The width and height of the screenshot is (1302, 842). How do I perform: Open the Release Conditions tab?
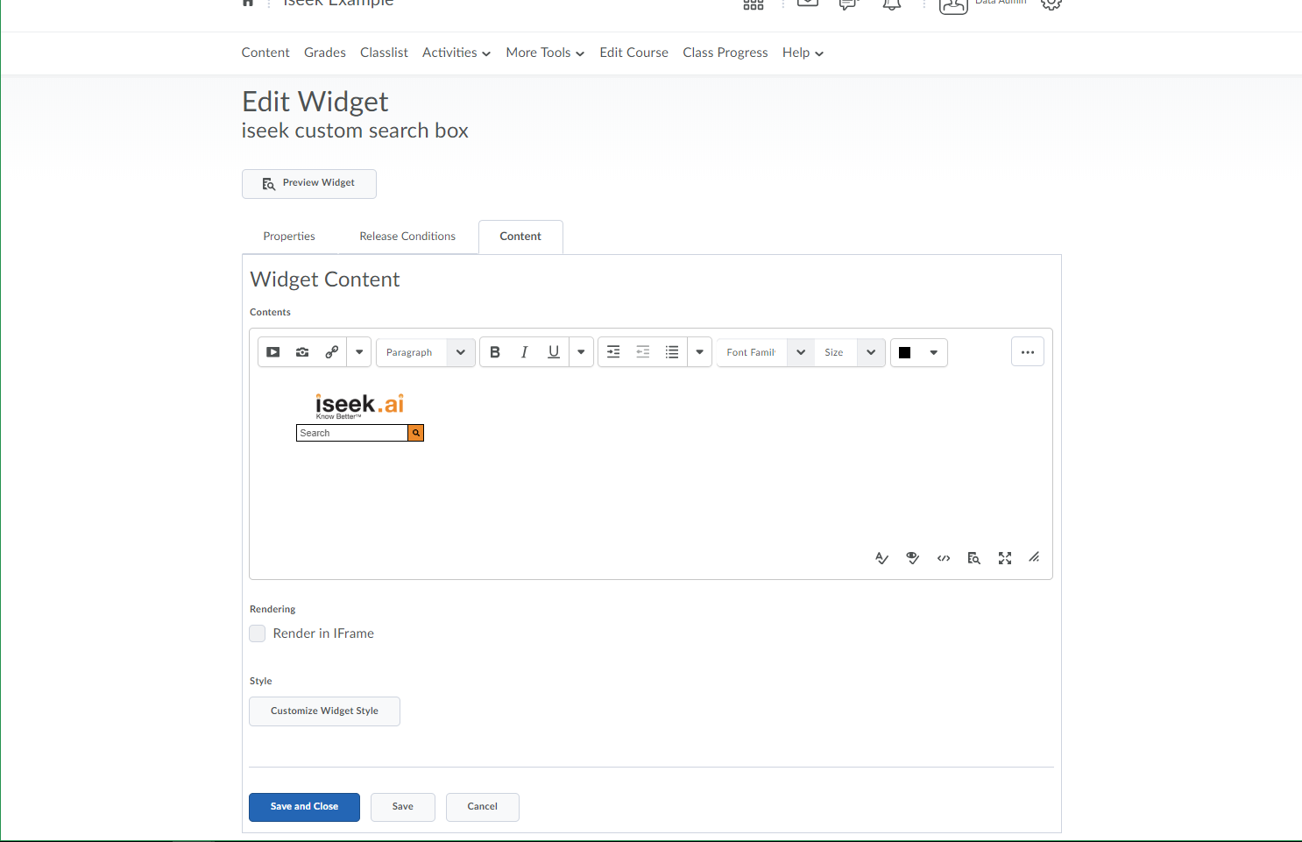point(407,237)
